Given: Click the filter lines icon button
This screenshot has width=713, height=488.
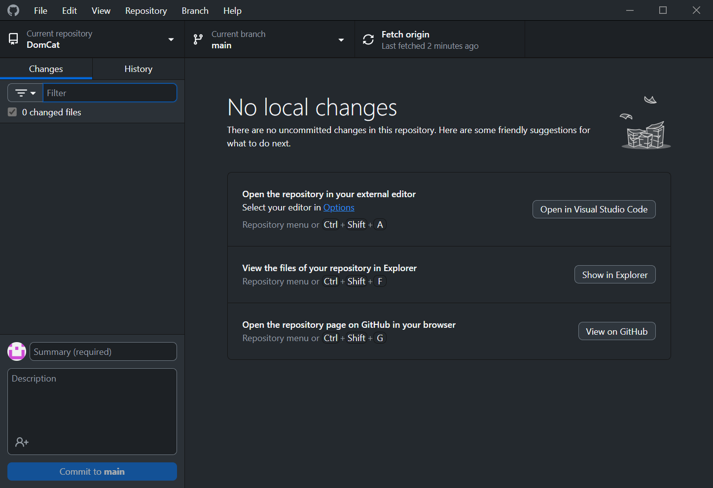Looking at the screenshot, I should (21, 93).
